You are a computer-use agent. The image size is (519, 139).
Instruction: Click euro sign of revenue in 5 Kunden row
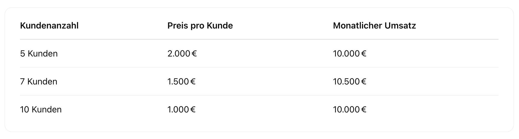pyautogui.click(x=364, y=54)
